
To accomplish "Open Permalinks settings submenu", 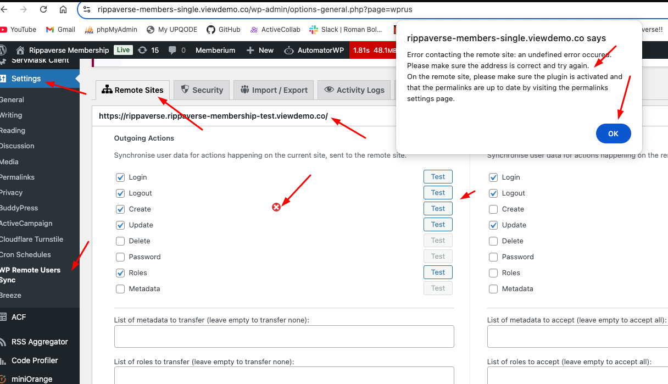I will 18,177.
